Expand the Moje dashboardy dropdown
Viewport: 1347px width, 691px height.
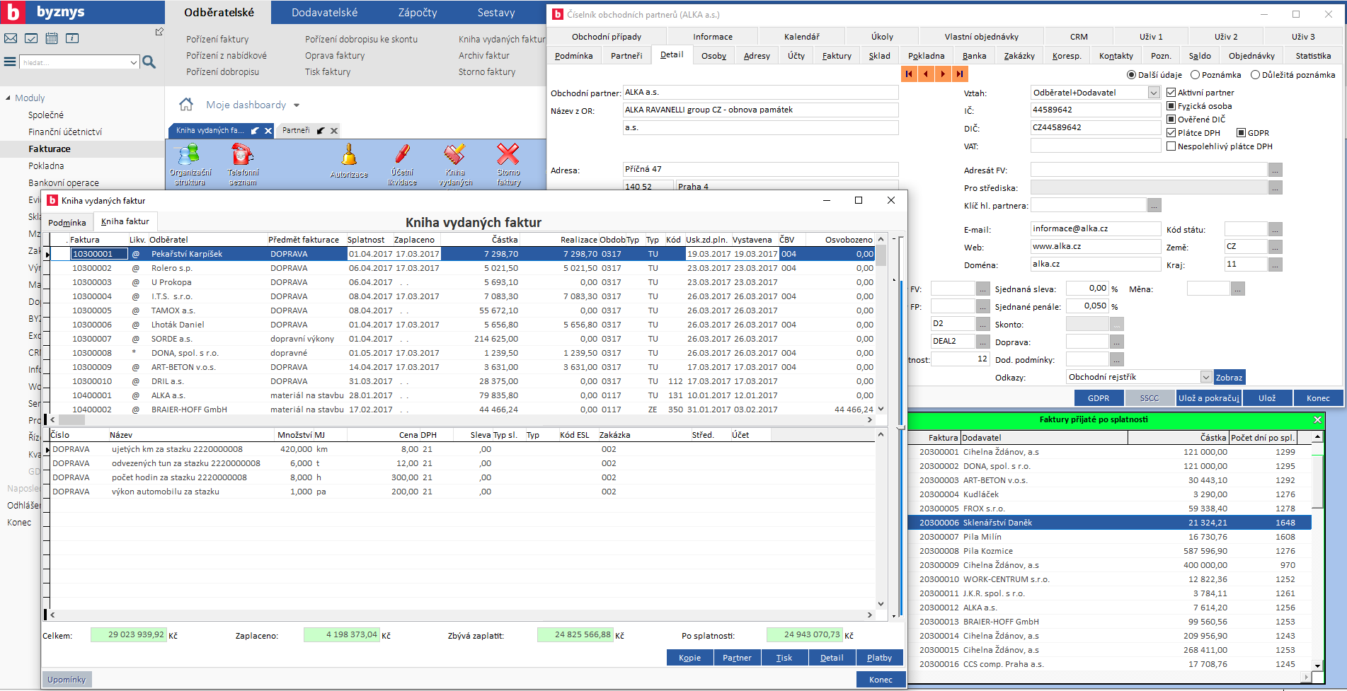click(297, 105)
